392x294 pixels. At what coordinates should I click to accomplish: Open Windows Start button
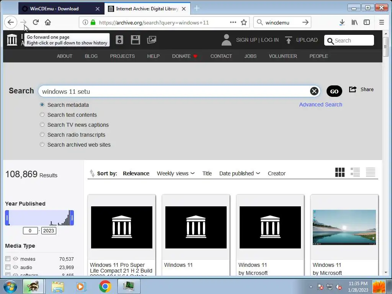(x=10, y=286)
